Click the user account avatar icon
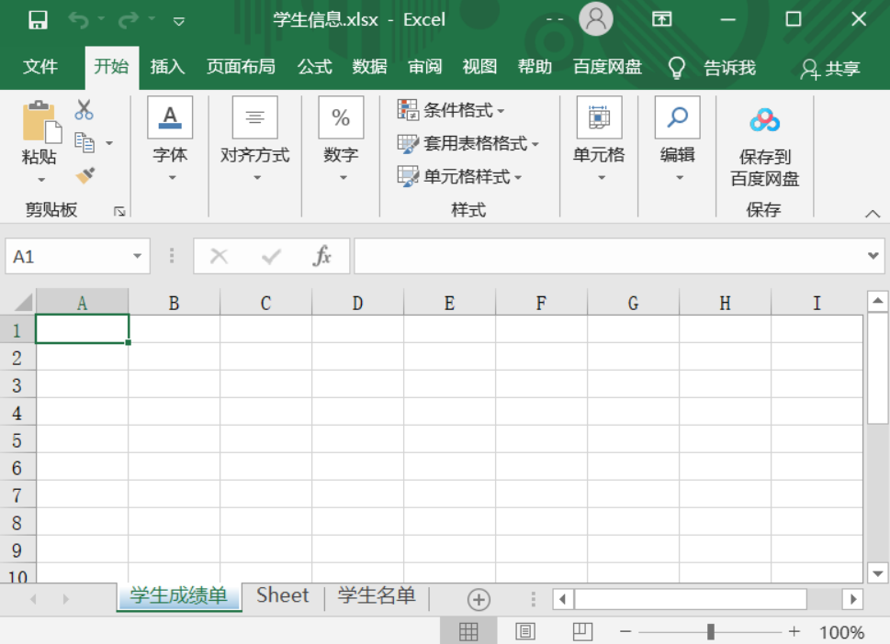The height and width of the screenshot is (644, 890). pyautogui.click(x=596, y=19)
